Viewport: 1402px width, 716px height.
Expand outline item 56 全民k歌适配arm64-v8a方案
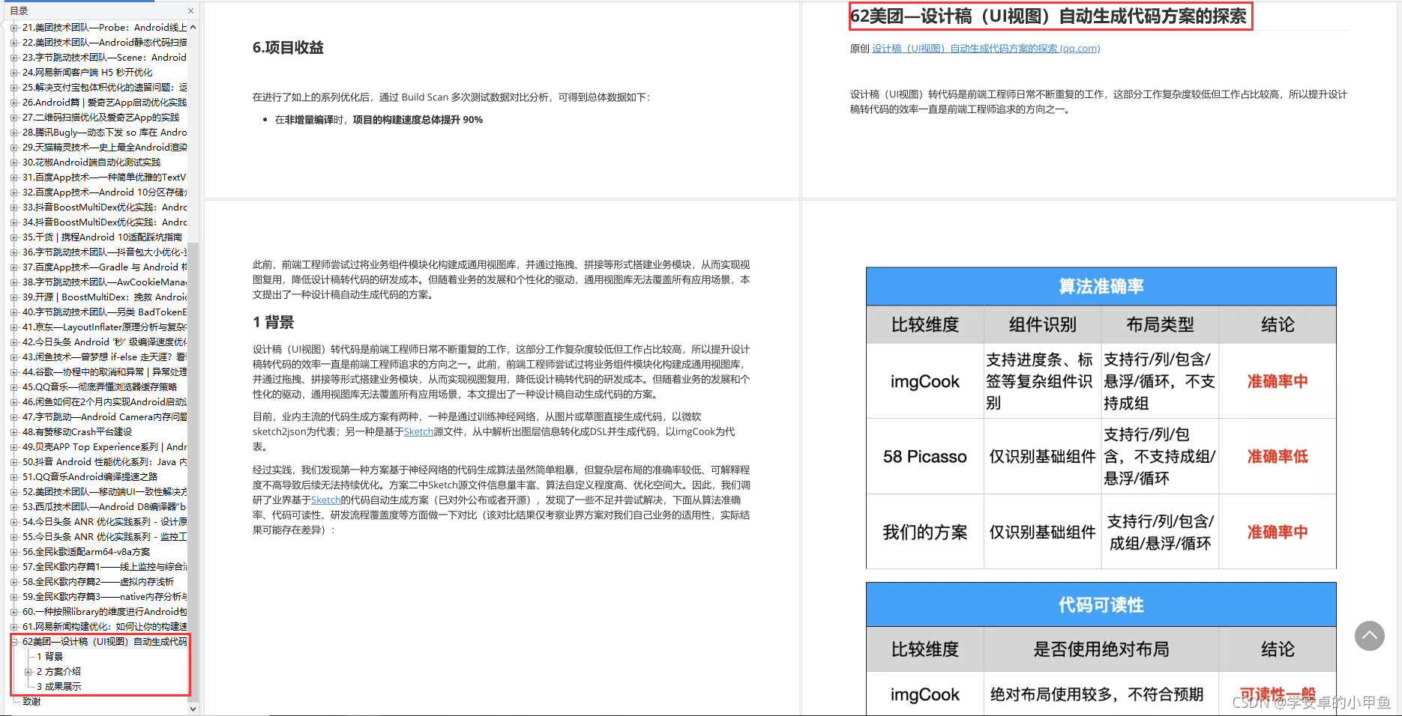(x=13, y=552)
